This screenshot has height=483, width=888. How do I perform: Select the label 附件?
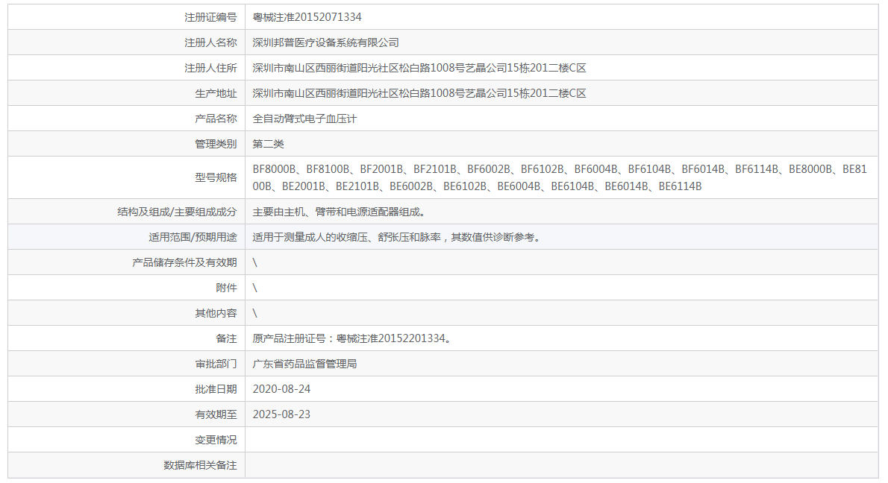point(226,288)
